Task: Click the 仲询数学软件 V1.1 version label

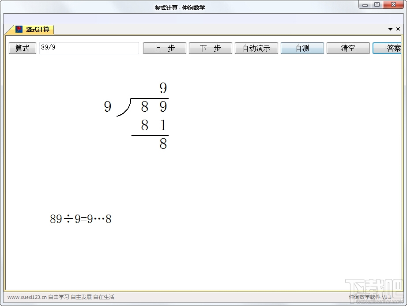Action: 370,297
